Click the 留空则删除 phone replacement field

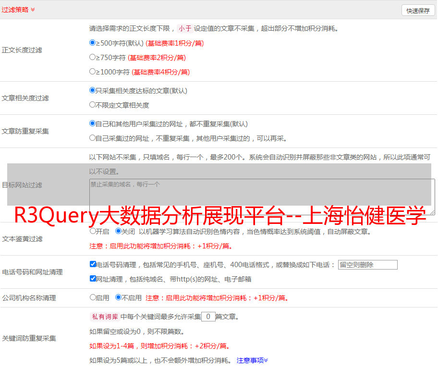[367, 265]
